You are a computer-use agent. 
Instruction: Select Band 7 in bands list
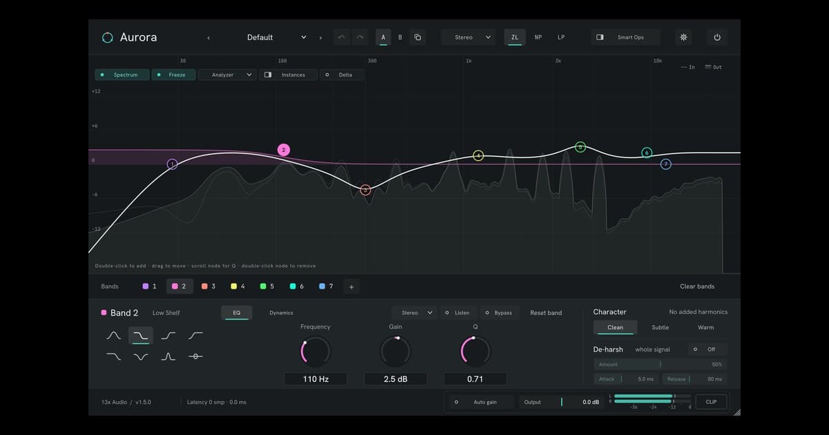(x=326, y=287)
